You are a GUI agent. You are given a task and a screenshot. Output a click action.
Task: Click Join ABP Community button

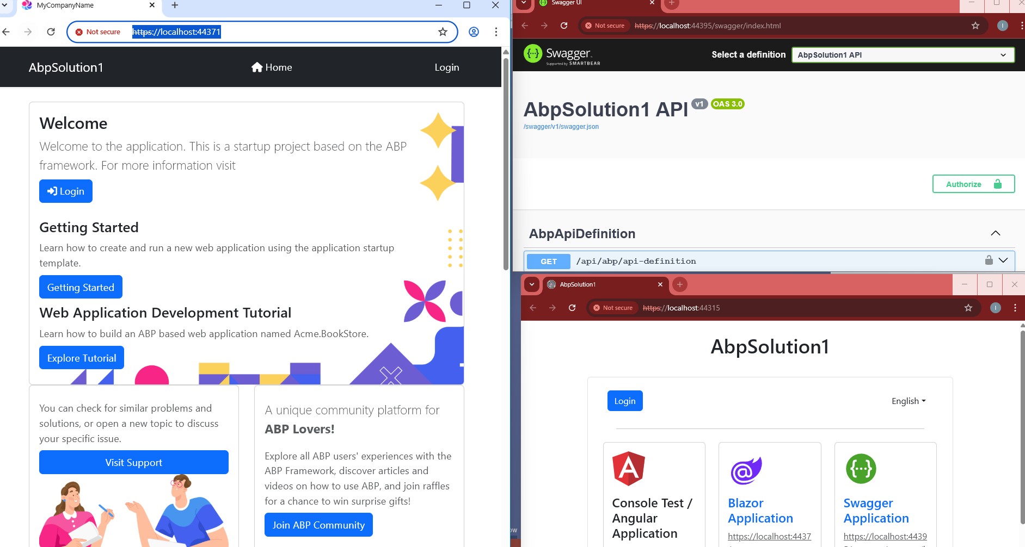(x=318, y=525)
